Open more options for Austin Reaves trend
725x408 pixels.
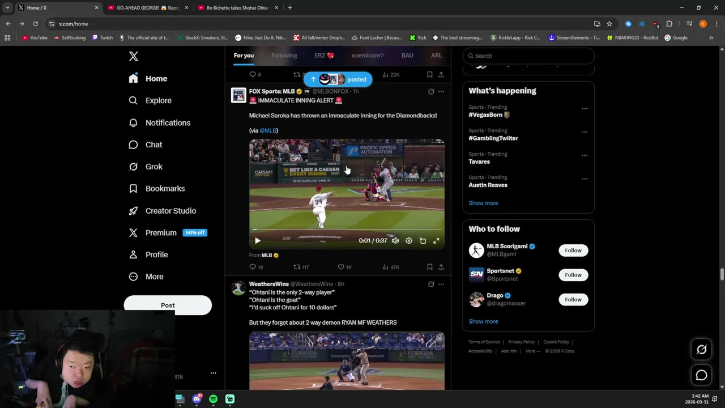585,178
